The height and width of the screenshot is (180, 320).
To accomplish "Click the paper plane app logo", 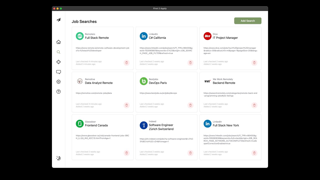I will [58, 20].
